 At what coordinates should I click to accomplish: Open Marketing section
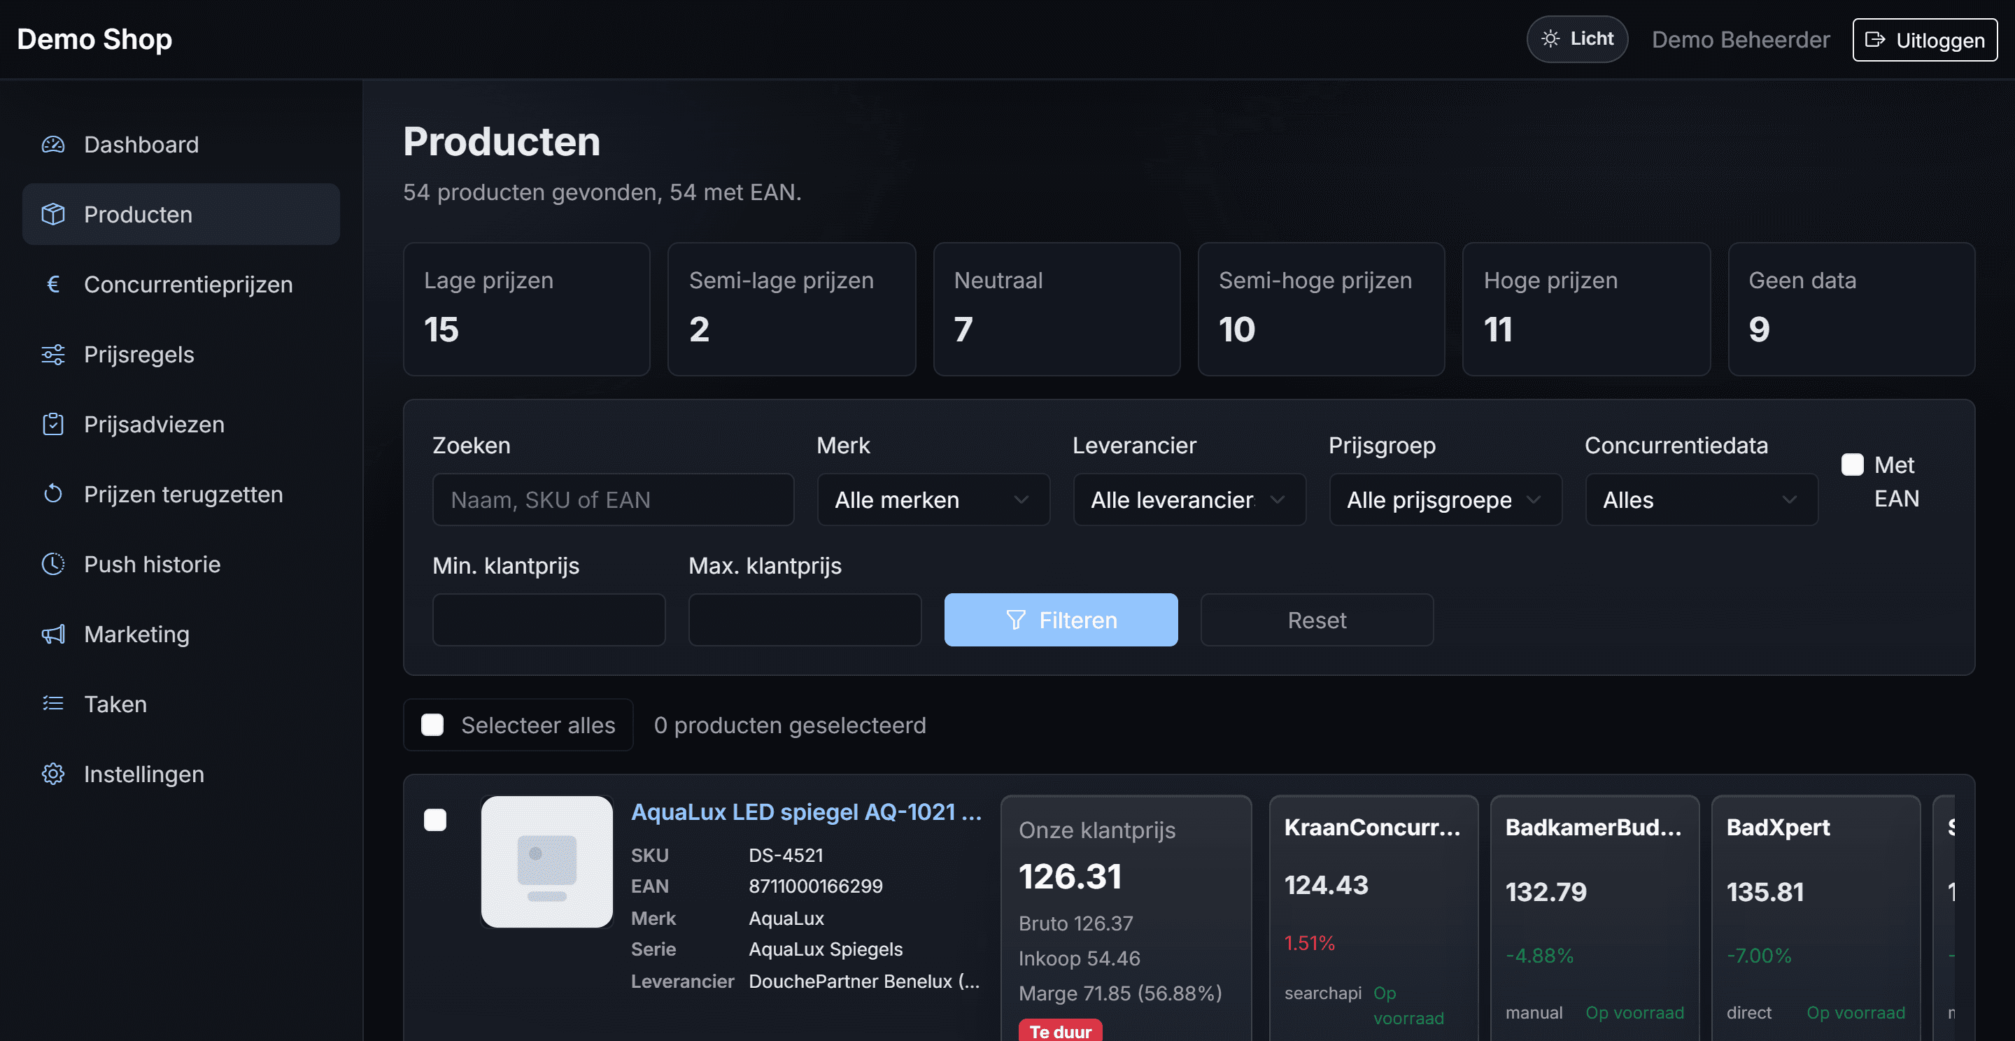[181, 635]
